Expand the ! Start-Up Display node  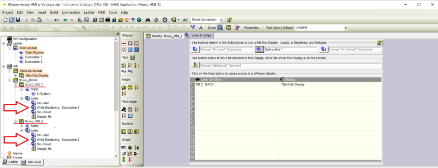(16, 76)
